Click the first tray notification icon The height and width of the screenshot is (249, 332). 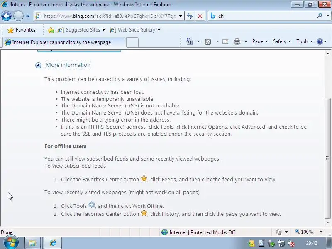[251, 244]
